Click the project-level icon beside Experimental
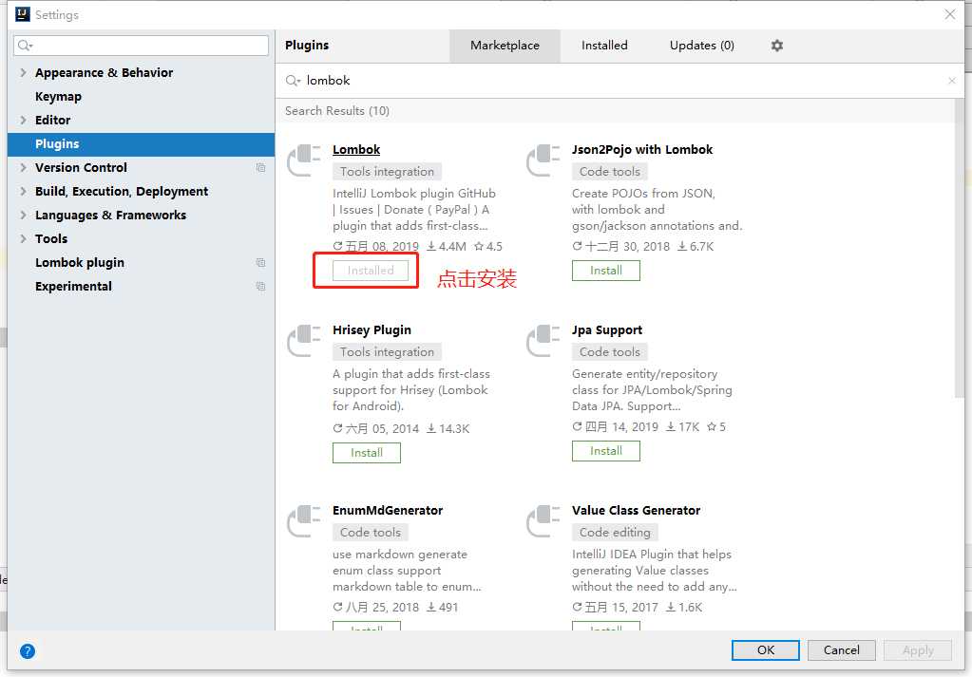972x677 pixels. coord(261,287)
